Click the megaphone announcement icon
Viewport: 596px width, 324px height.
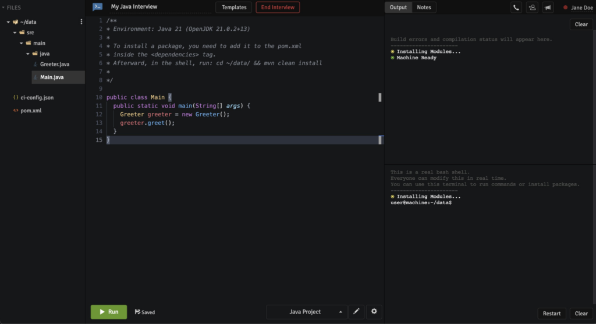[x=548, y=7]
